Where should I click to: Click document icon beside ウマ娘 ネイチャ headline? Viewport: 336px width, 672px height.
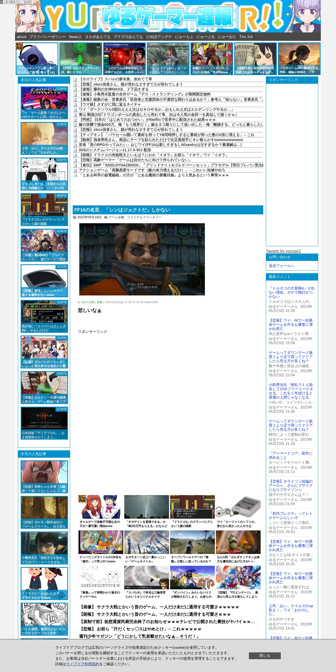pos(75,105)
